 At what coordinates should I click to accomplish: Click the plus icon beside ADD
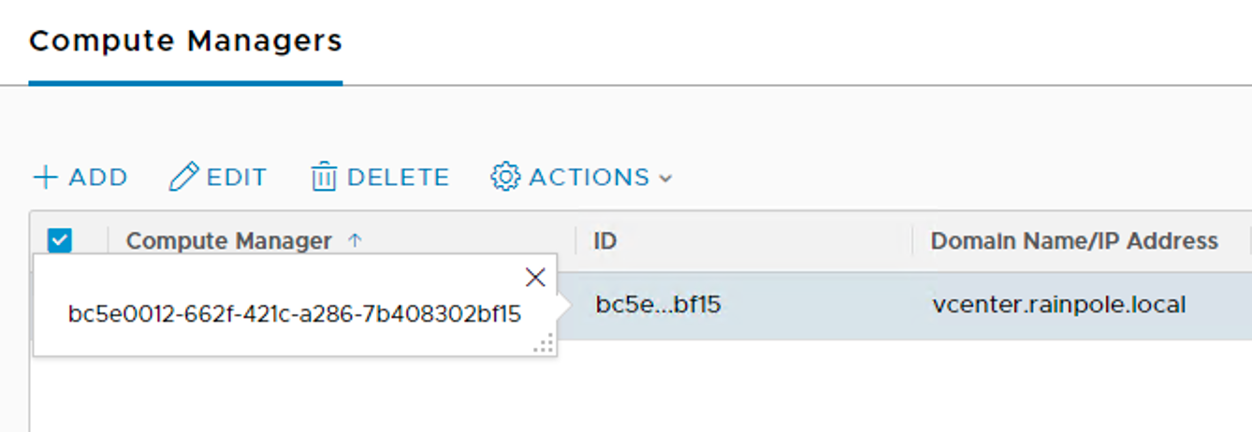pos(45,178)
